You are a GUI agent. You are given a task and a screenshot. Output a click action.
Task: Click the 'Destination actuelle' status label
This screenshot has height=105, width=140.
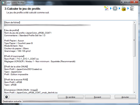pos(12,101)
